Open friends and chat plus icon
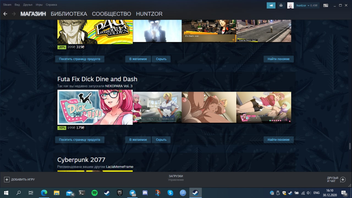352x198 pixels. pyautogui.click(x=343, y=180)
